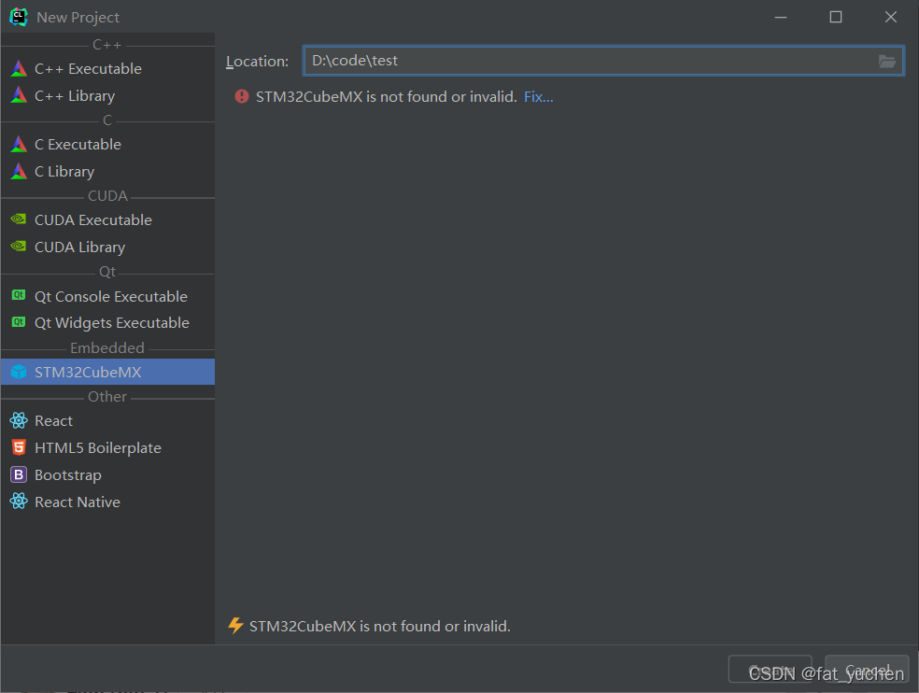Browse for location with folder icon
The width and height of the screenshot is (919, 693).
pyautogui.click(x=886, y=61)
